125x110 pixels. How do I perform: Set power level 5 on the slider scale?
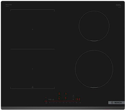[67, 103]
